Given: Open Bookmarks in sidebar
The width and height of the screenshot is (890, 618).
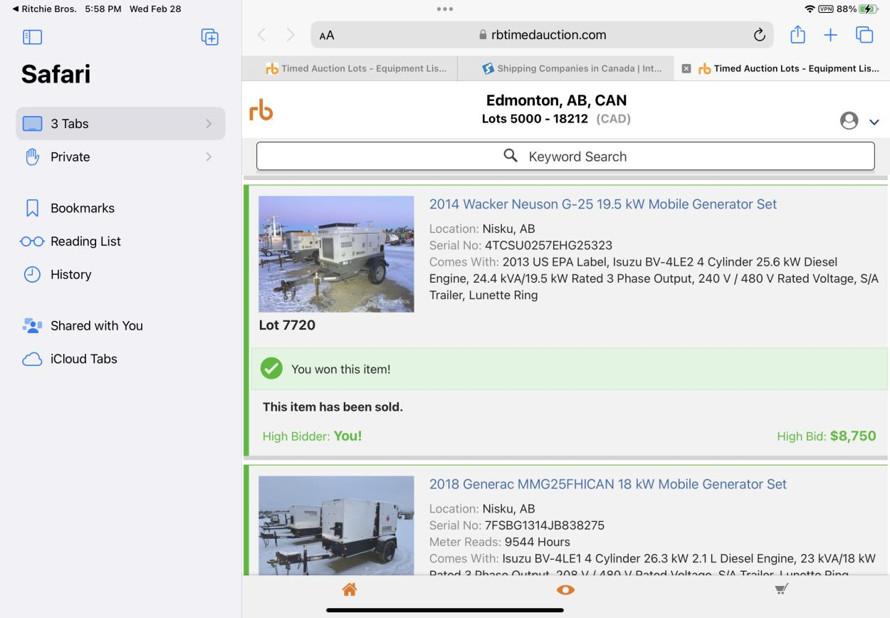Looking at the screenshot, I should coord(82,208).
